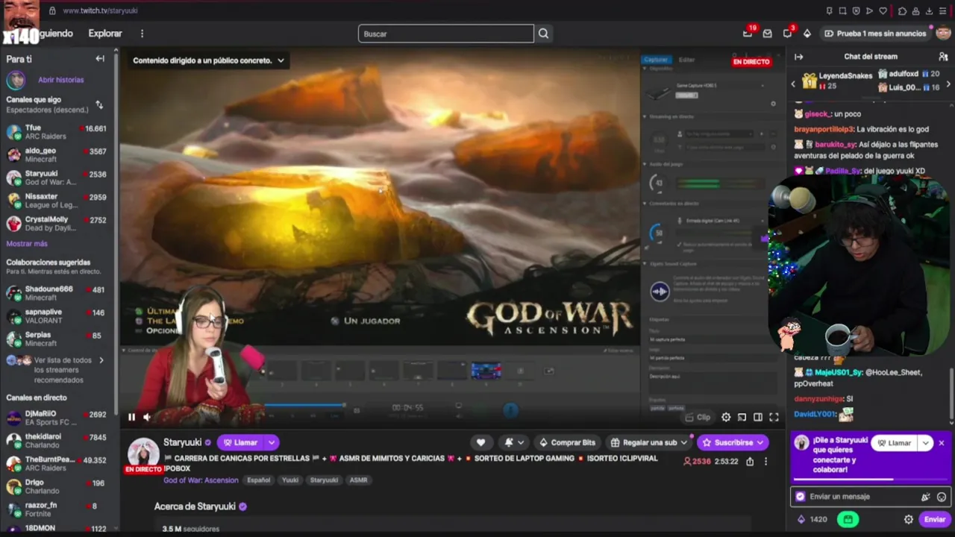Show next gift leaderboard entry arrow
955x537 pixels.
[948, 84]
